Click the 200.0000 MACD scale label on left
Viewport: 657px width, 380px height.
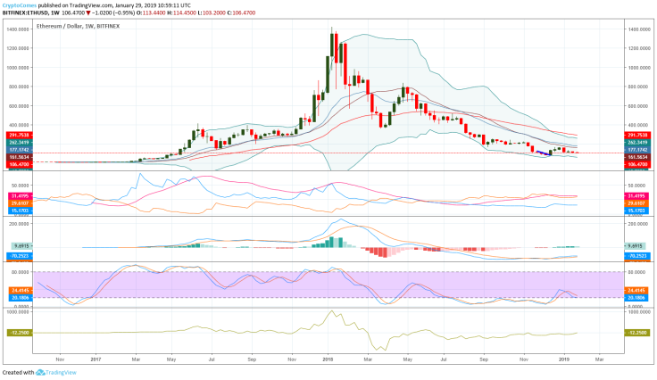click(x=20, y=224)
